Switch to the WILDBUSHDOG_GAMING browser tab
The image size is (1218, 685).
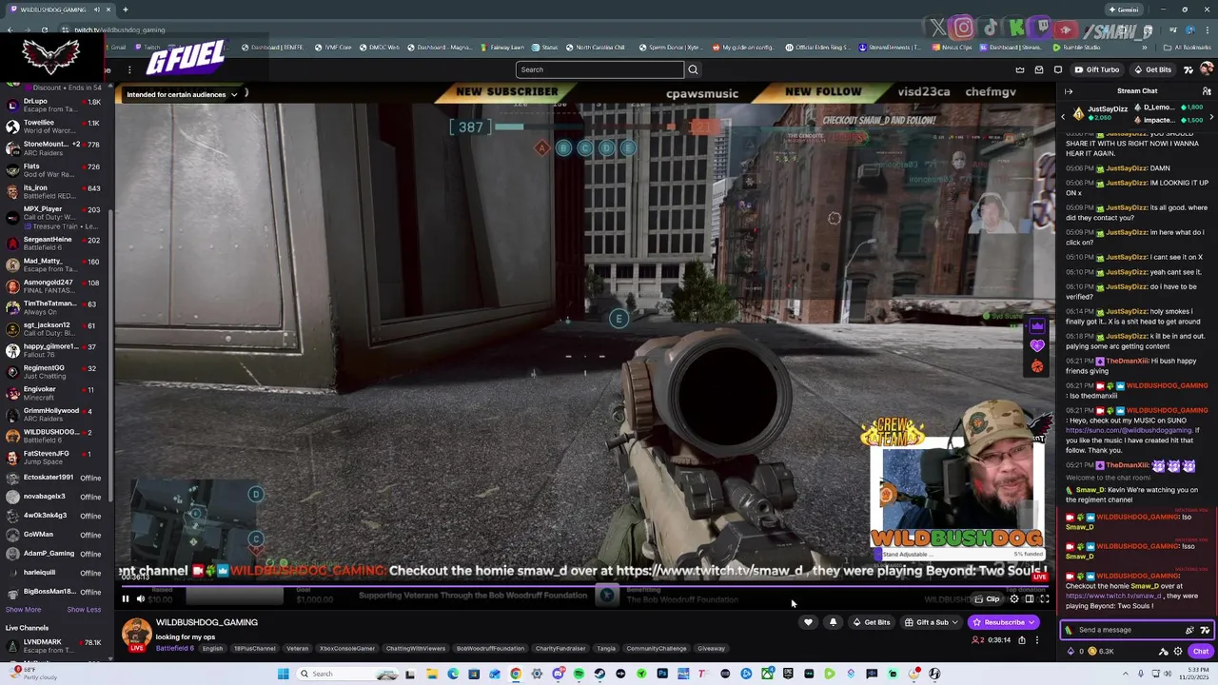(x=59, y=10)
